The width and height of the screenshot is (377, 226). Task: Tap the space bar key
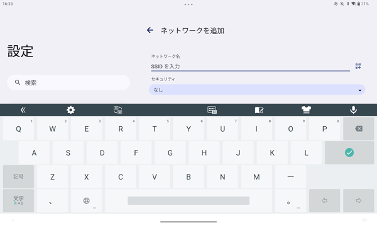[x=188, y=200]
